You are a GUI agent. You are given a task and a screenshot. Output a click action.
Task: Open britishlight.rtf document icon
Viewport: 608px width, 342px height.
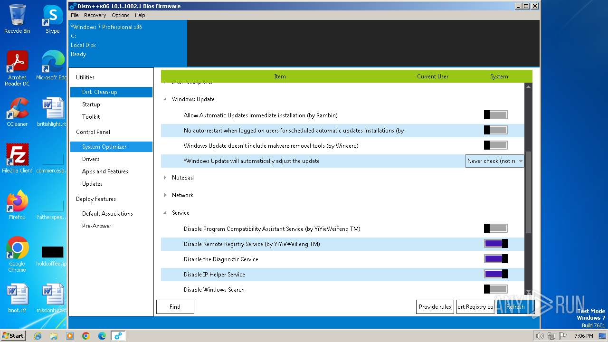(52, 112)
